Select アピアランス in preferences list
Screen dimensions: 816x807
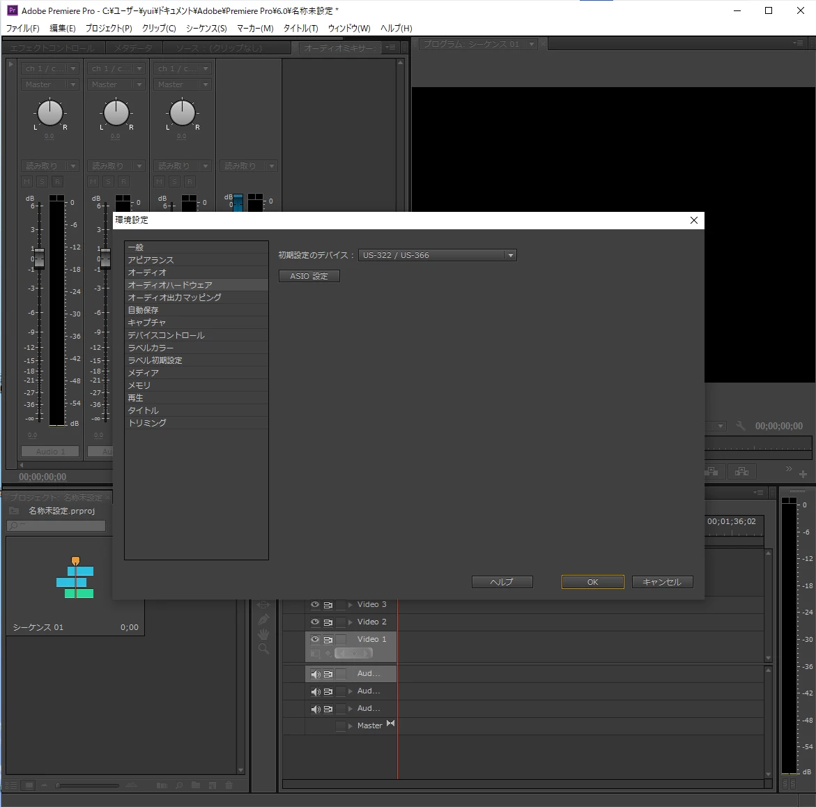(197, 260)
